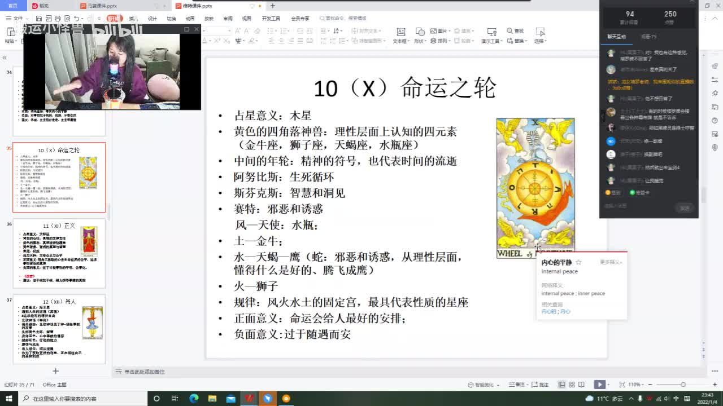Image resolution: width=723 pixels, height=406 pixels.
Task: Open Microsoft Edge from taskbar
Action: click(194, 398)
